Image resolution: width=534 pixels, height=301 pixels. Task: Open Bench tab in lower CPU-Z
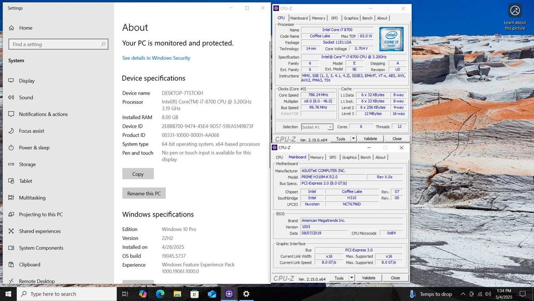(x=365, y=158)
